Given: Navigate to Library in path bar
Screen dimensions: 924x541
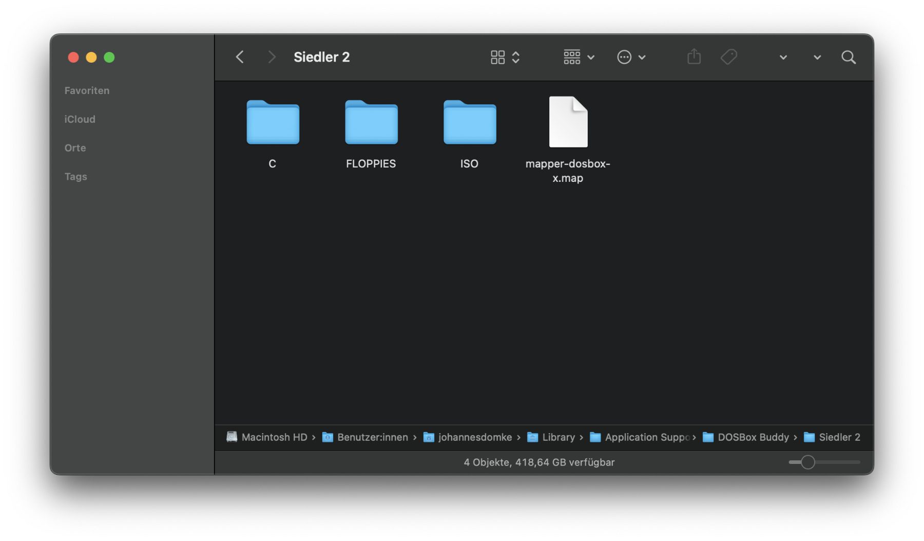Looking at the screenshot, I should [558, 437].
